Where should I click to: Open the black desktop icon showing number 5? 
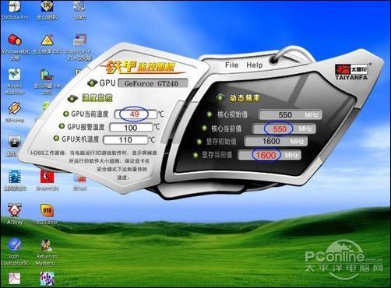coord(15,142)
